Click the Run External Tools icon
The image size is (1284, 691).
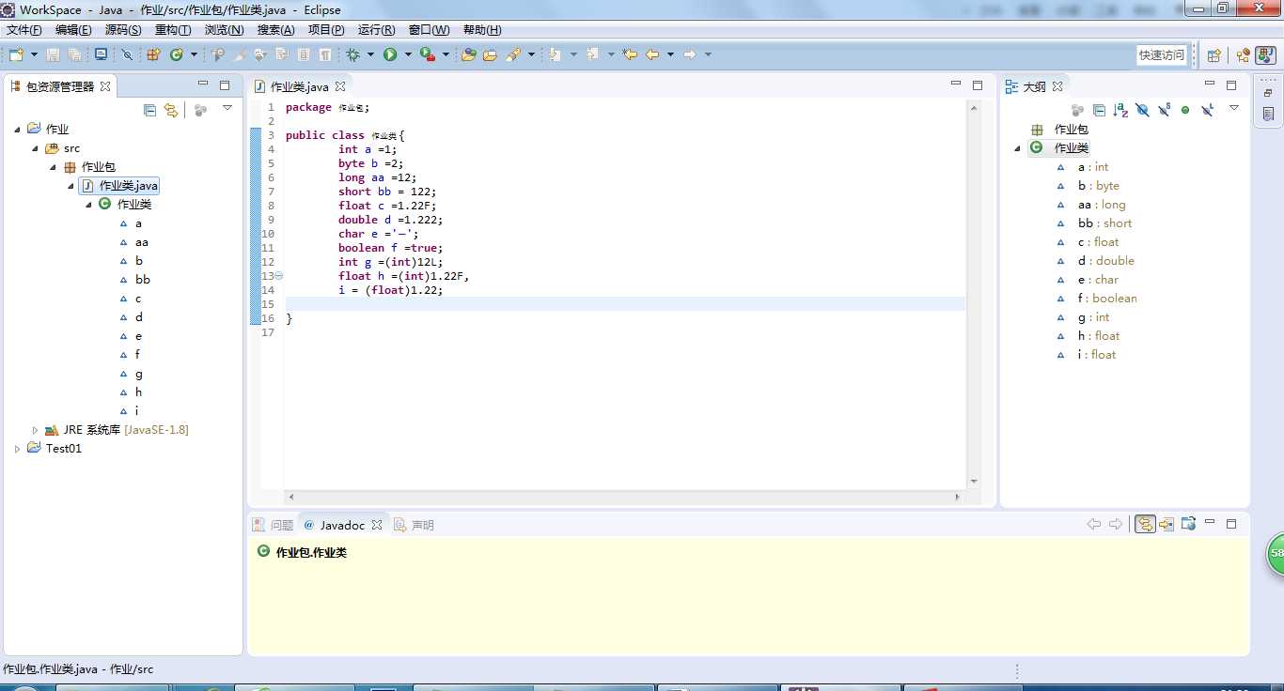[x=428, y=54]
